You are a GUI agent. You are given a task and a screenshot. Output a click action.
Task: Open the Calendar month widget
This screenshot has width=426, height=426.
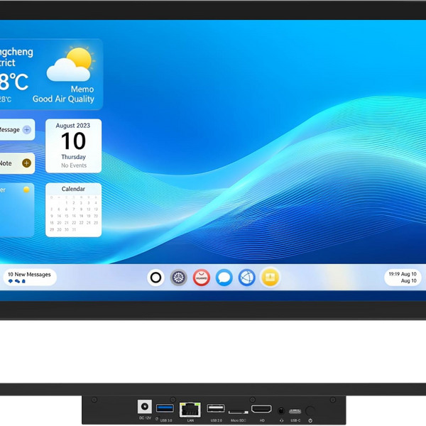pyautogui.click(x=73, y=209)
